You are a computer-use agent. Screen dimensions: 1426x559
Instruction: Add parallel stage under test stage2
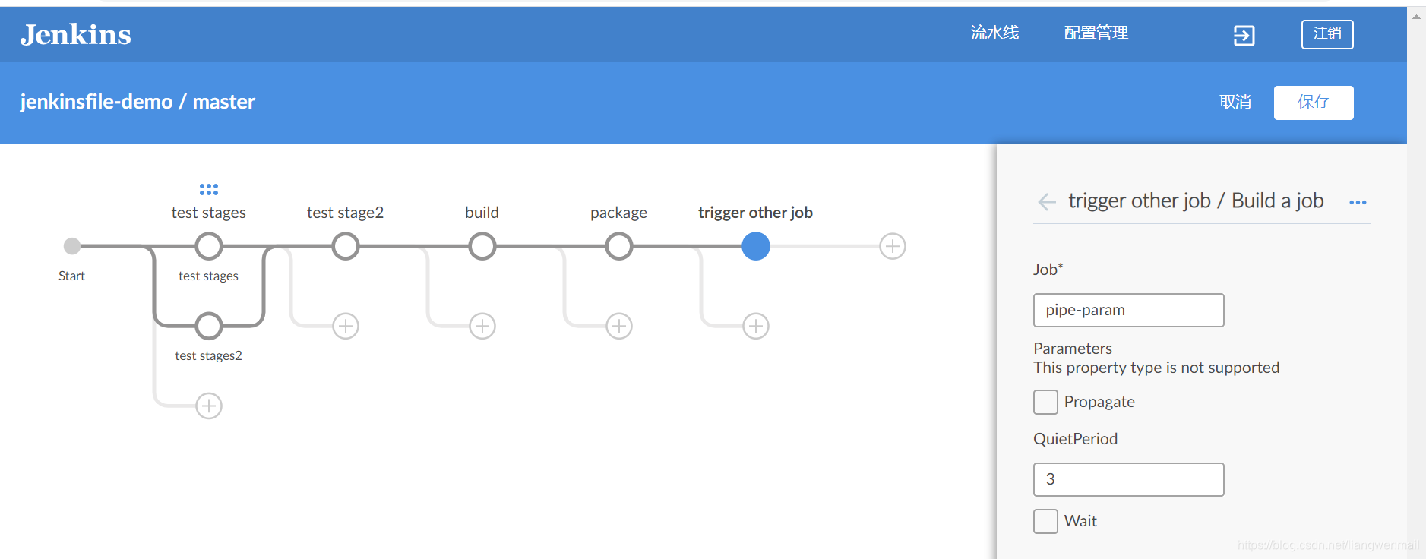click(x=346, y=326)
